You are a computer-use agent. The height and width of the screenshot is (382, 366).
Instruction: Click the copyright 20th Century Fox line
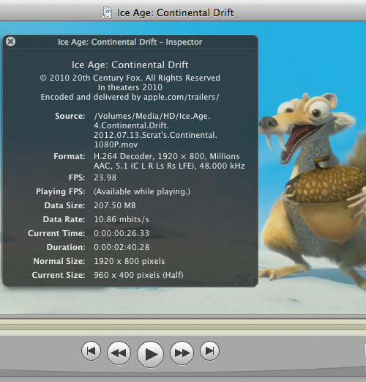point(130,78)
